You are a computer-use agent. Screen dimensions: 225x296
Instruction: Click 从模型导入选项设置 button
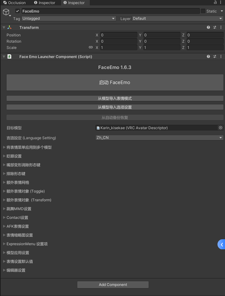[x=115, y=107]
